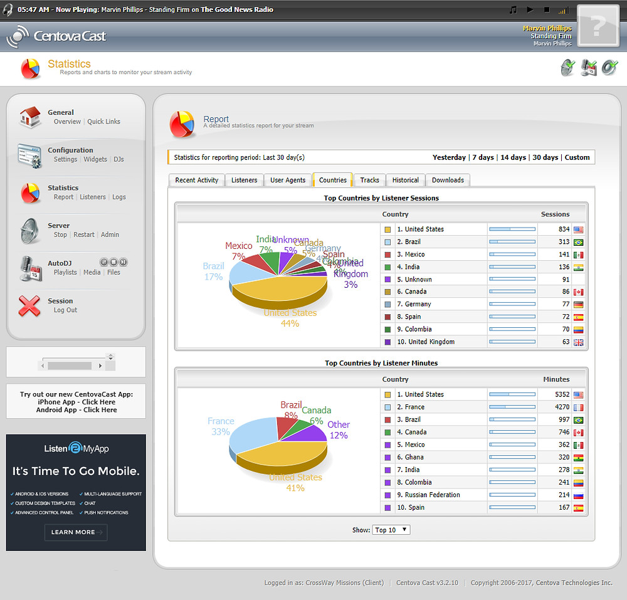
Task: Click the Brazil flag in Sessions table
Action: click(x=578, y=242)
